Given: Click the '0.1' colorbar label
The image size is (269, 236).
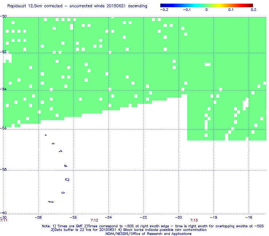Looking at the screenshot, I should point(231,10).
